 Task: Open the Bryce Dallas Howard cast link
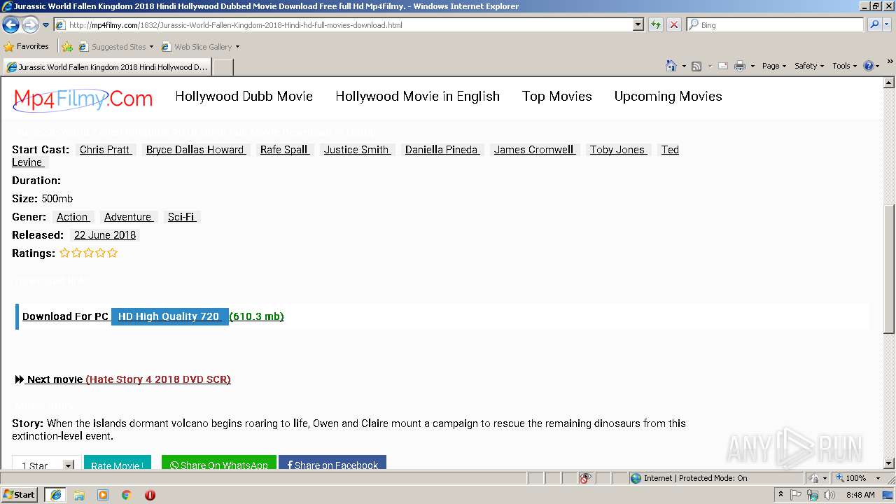point(195,150)
